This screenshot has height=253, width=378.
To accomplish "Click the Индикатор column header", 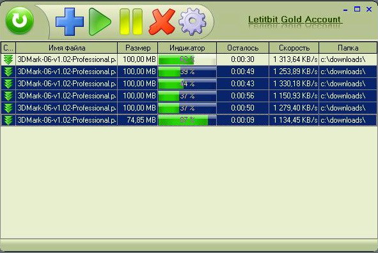I will tap(187, 48).
